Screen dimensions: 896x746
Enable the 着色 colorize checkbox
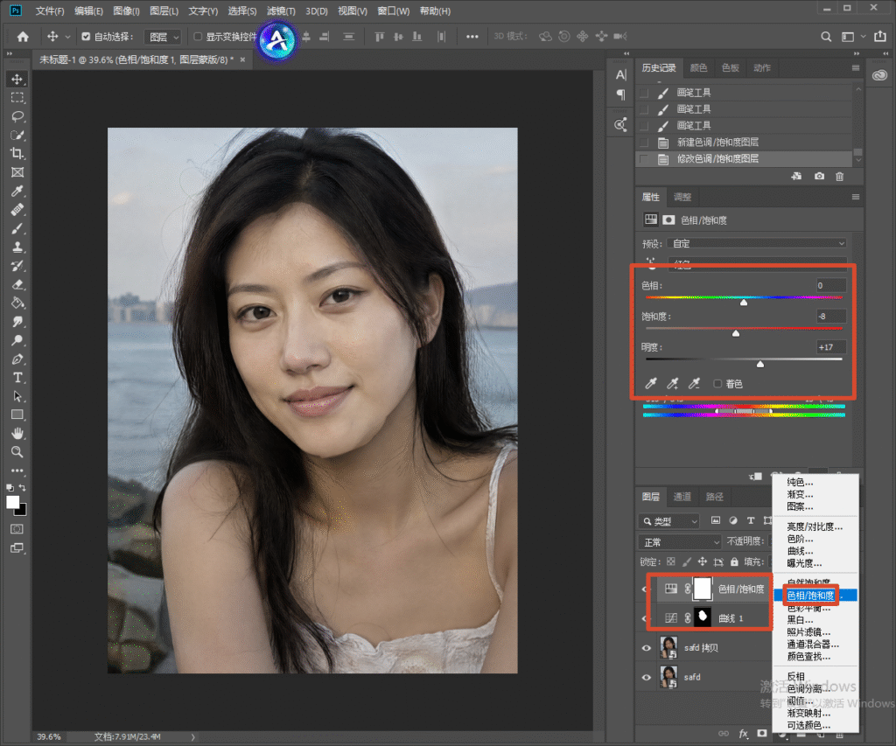[x=717, y=384]
